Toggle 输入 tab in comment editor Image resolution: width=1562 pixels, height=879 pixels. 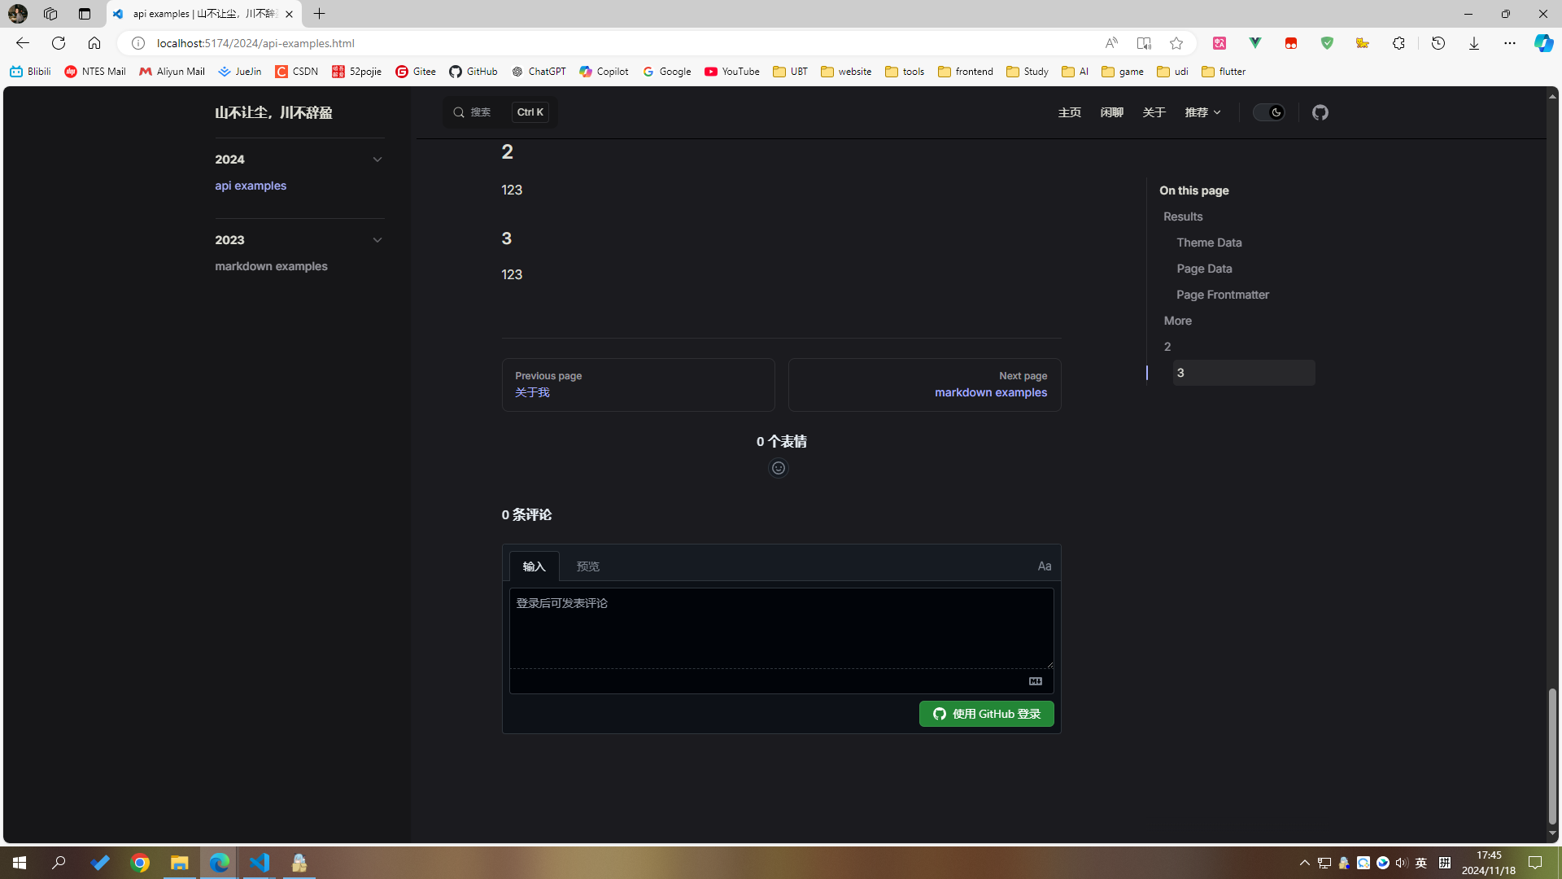(x=533, y=566)
